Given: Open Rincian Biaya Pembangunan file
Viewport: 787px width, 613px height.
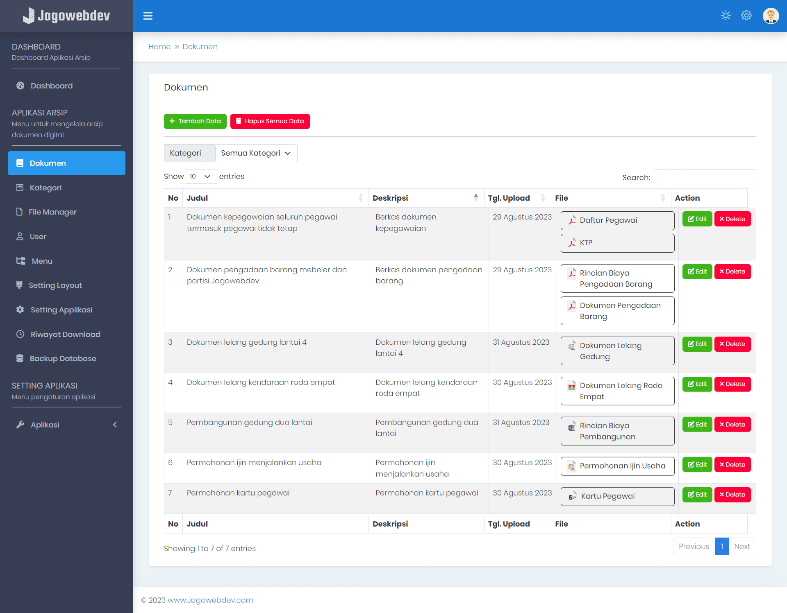Looking at the screenshot, I should 617,431.
